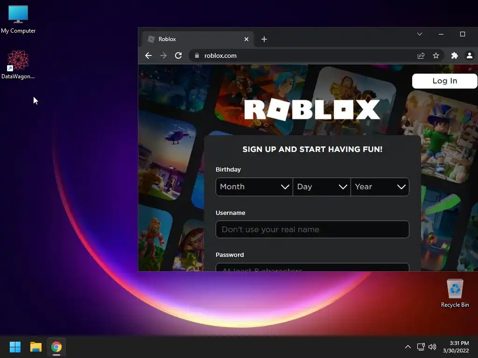Image resolution: width=478 pixels, height=358 pixels.
Task: Open network status in system tray
Action: (421, 347)
